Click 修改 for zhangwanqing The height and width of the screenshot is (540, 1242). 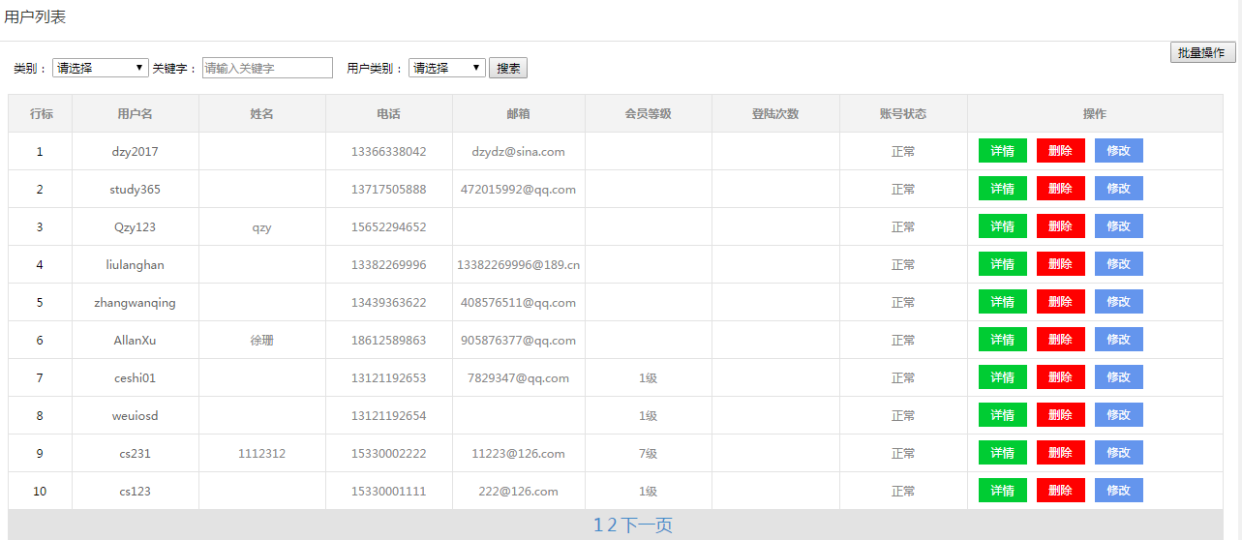[x=1119, y=302]
